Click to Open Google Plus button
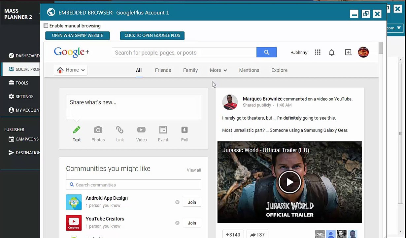The image size is (406, 238). pos(152,35)
